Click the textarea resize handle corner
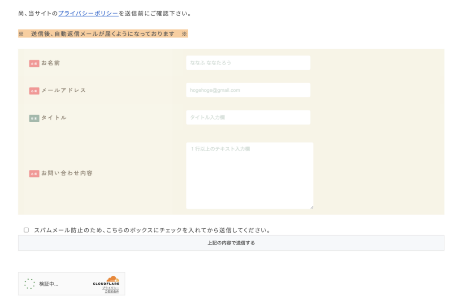Screen dimensions: 459x303 click(x=312, y=207)
